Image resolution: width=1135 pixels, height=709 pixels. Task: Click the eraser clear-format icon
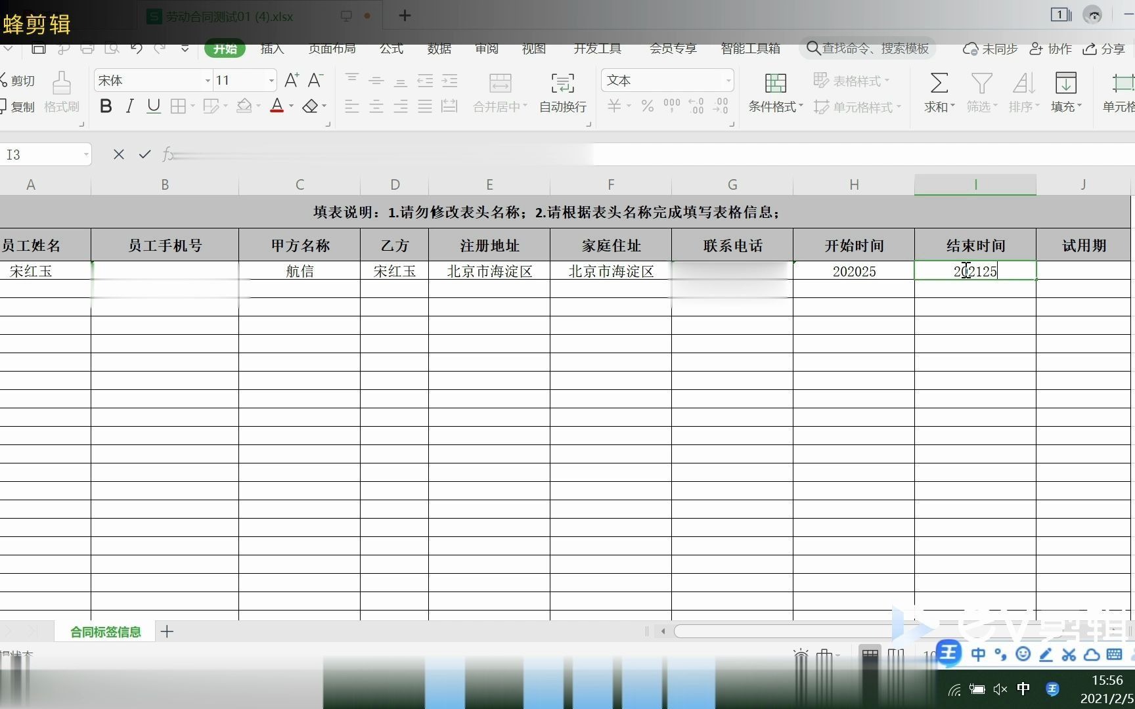(310, 106)
